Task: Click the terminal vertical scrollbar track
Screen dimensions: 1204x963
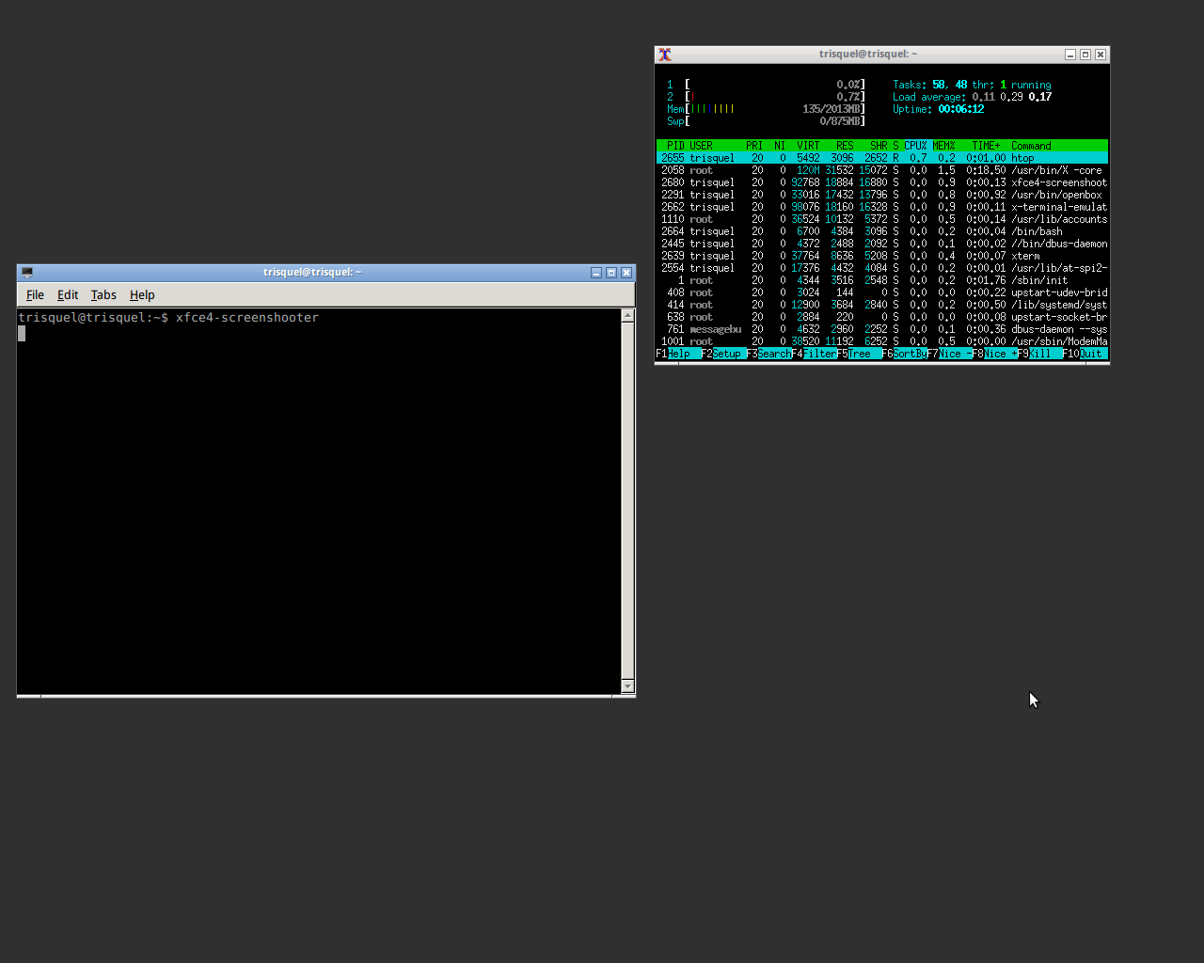Action: [x=628, y=501]
